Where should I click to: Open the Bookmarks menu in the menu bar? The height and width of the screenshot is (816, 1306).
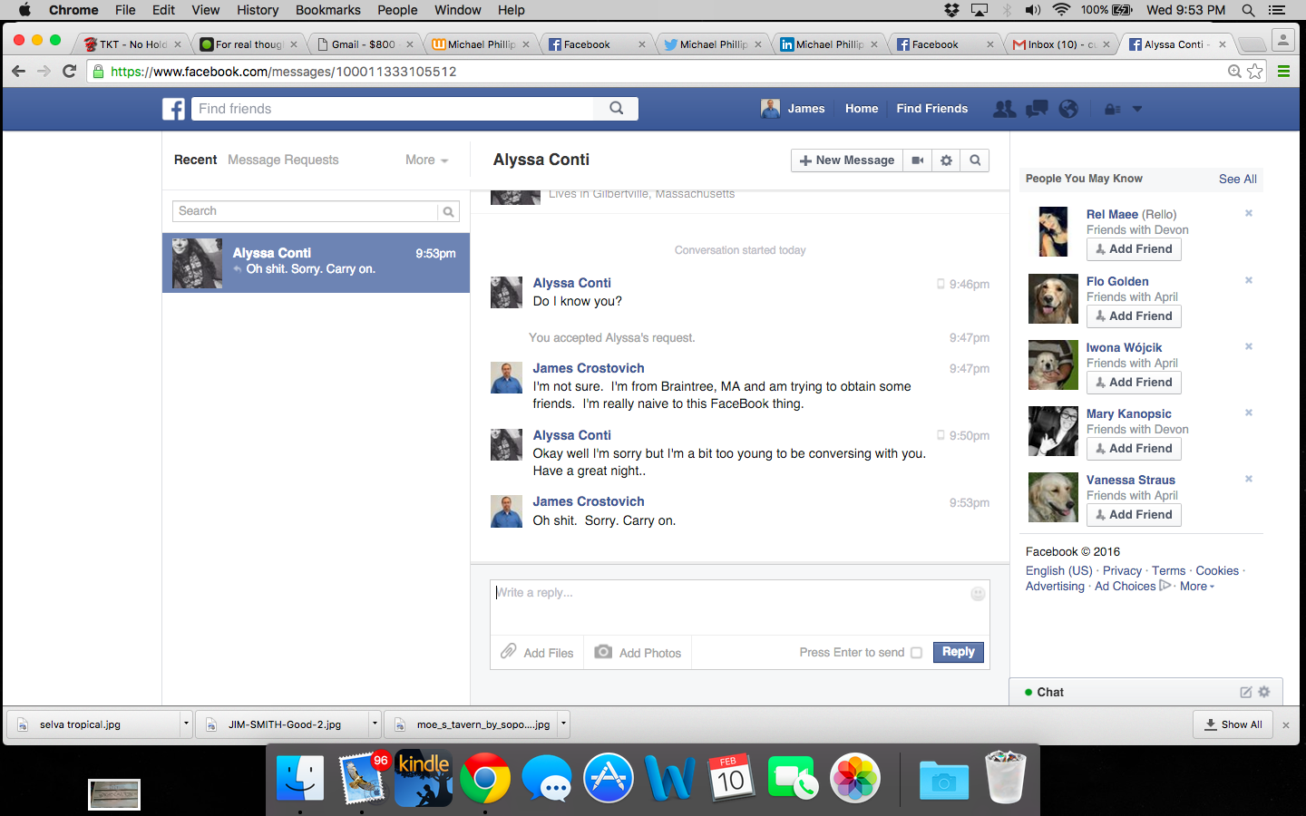pyautogui.click(x=327, y=10)
